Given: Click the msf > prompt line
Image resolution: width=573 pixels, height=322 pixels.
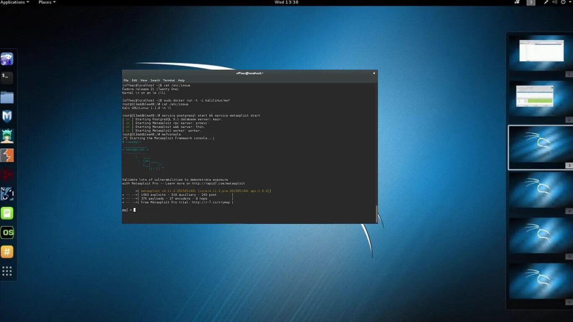Looking at the screenshot, I should click(129, 210).
